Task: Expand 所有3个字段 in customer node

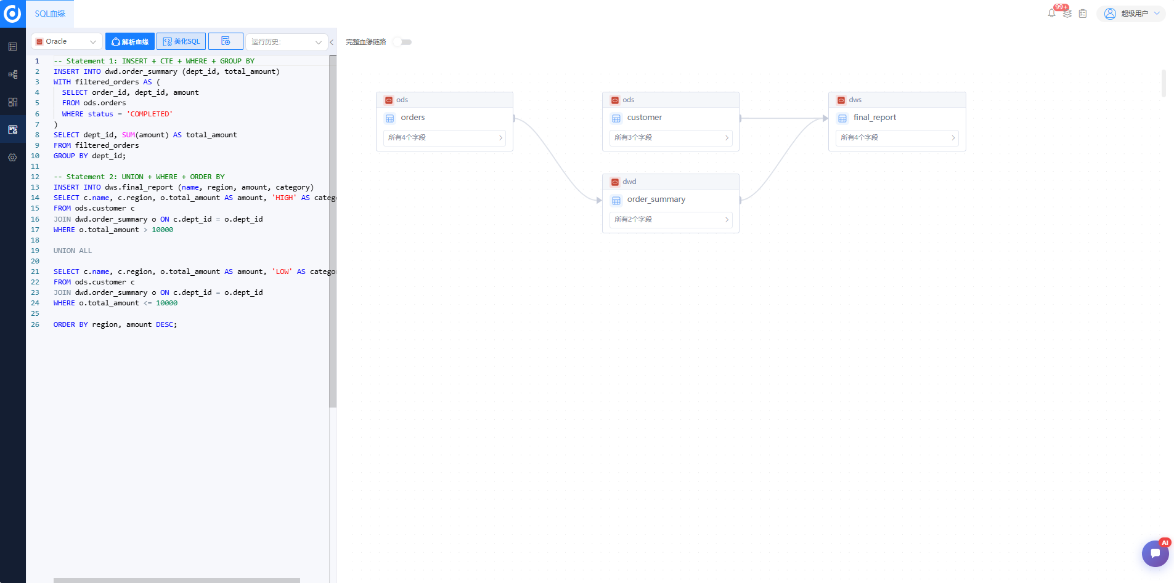Action: pyautogui.click(x=671, y=138)
